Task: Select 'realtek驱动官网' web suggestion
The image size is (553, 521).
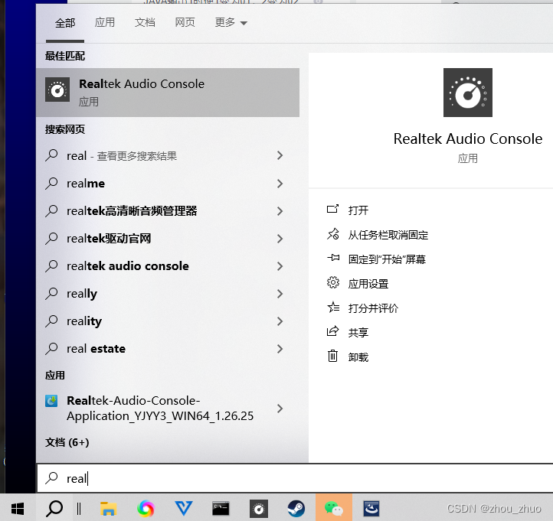Action: click(109, 239)
